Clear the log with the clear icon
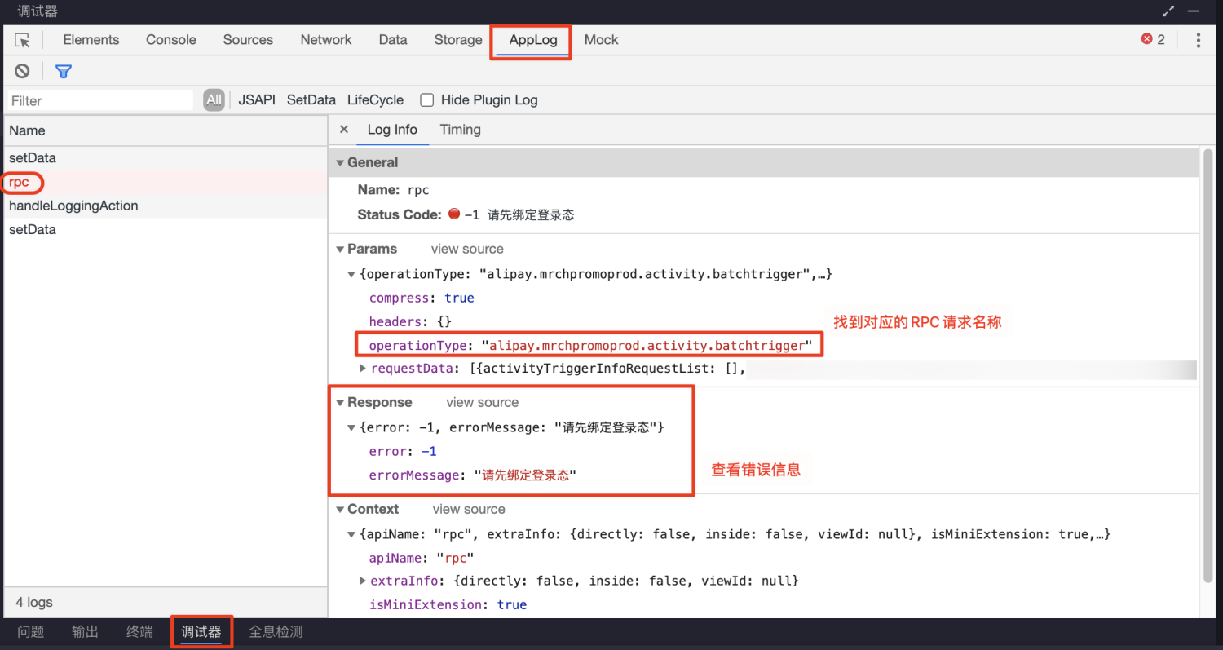This screenshot has height=650, width=1223. point(22,71)
